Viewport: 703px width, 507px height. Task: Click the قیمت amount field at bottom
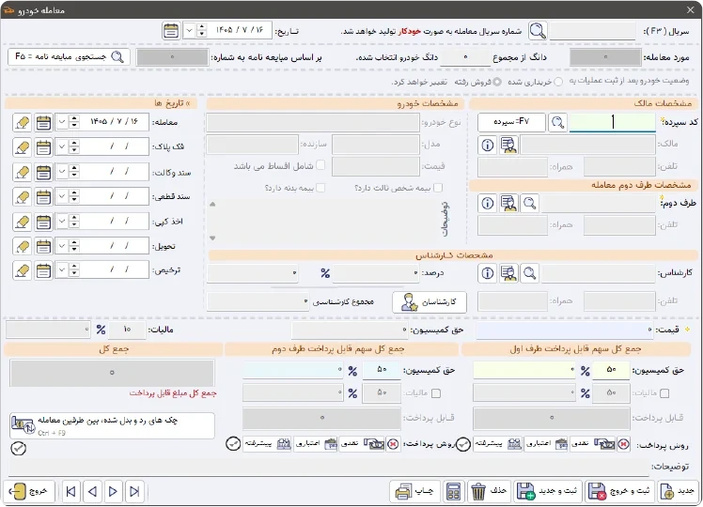click(566, 330)
